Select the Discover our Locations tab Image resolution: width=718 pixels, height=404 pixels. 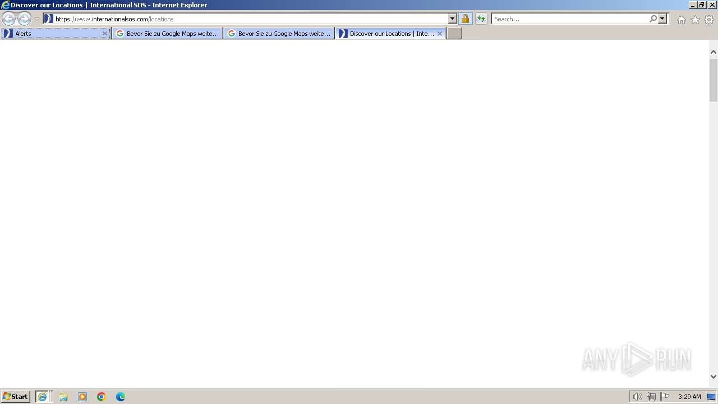[390, 34]
